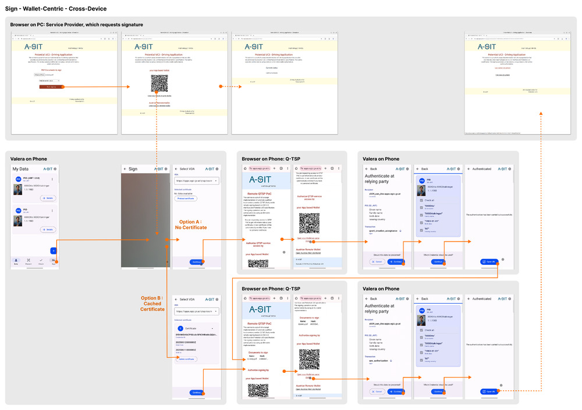Click the floating blue plus button in My Data
This screenshot has height=410, width=582.
[53, 251]
